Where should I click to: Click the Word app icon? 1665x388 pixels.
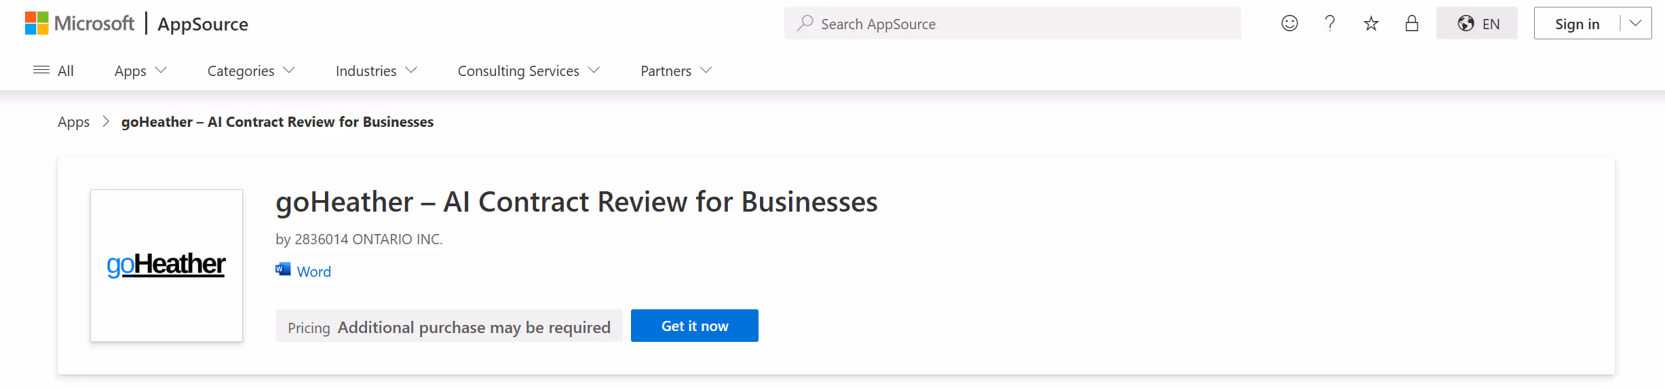(x=283, y=269)
